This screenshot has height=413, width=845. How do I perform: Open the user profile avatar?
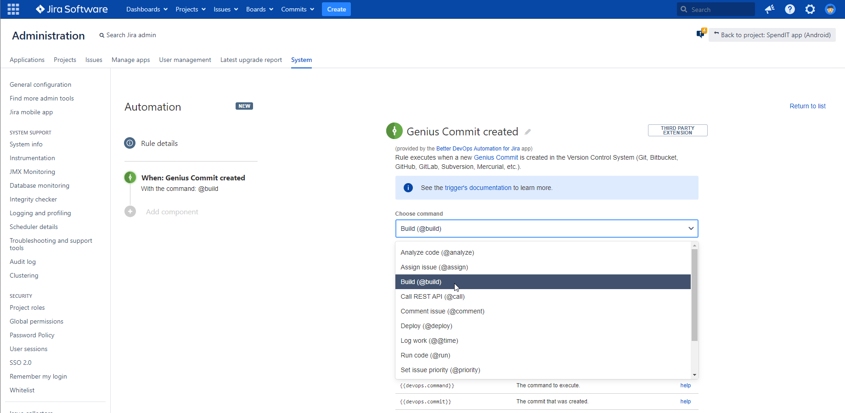point(830,9)
